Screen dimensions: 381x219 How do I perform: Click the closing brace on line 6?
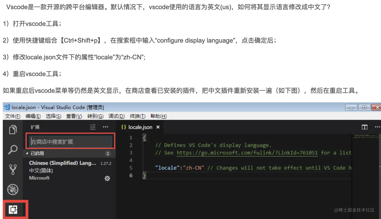pyautogui.click(x=144, y=175)
